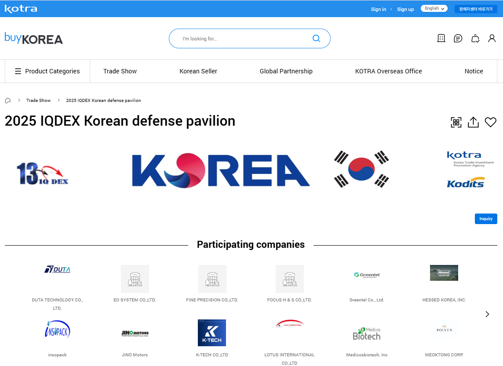Open Medicosbiotech, Inc name
This screenshot has height=366, width=503.
tap(367, 355)
